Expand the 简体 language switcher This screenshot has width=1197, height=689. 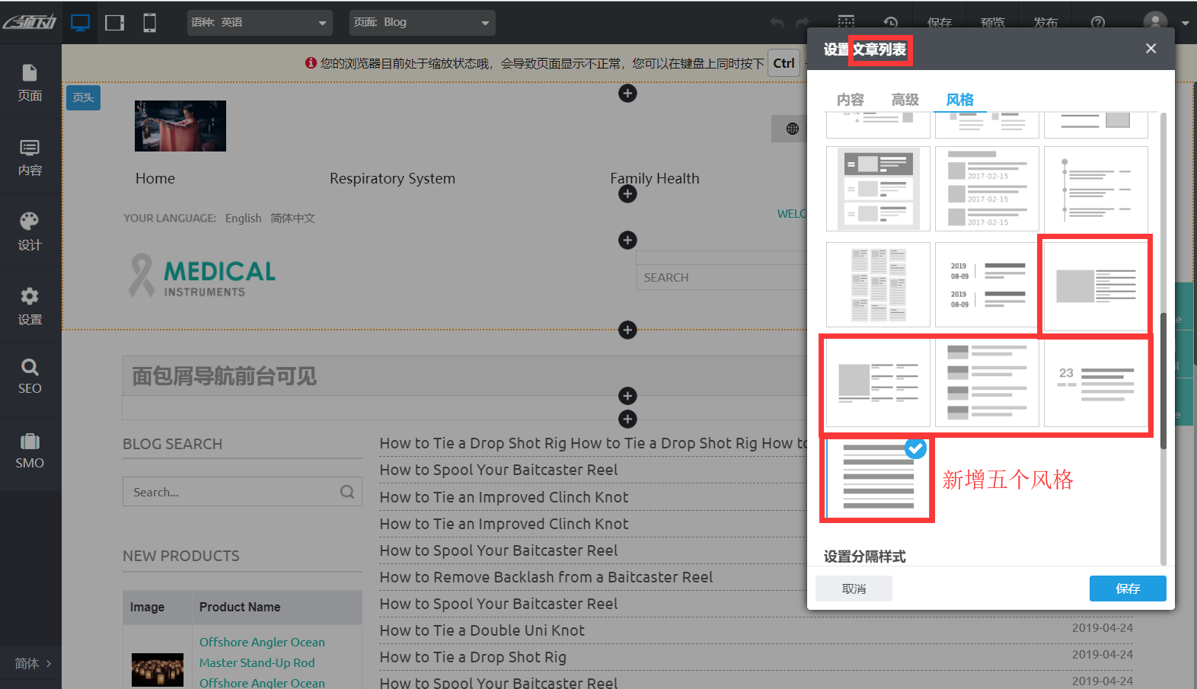coord(32,663)
